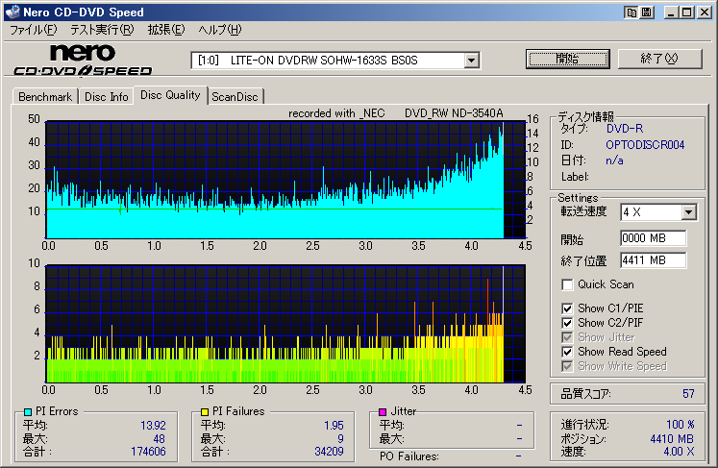
Task: Click the PO Failures label
Action: tap(409, 456)
